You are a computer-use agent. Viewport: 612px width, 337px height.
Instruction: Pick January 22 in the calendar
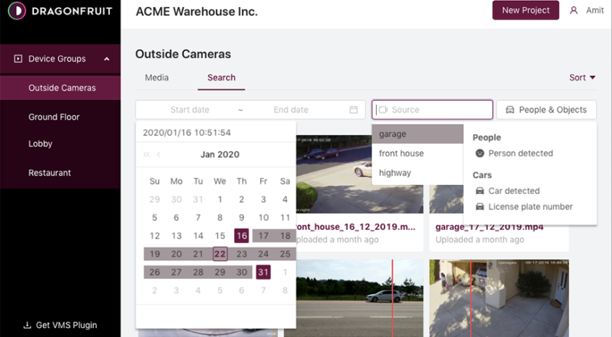(x=219, y=254)
